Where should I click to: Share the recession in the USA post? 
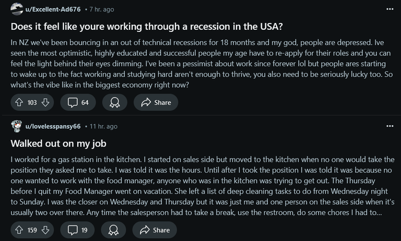click(x=156, y=102)
